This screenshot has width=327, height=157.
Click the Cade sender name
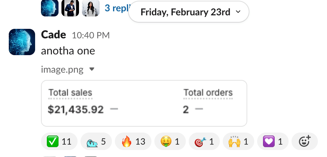point(53,35)
